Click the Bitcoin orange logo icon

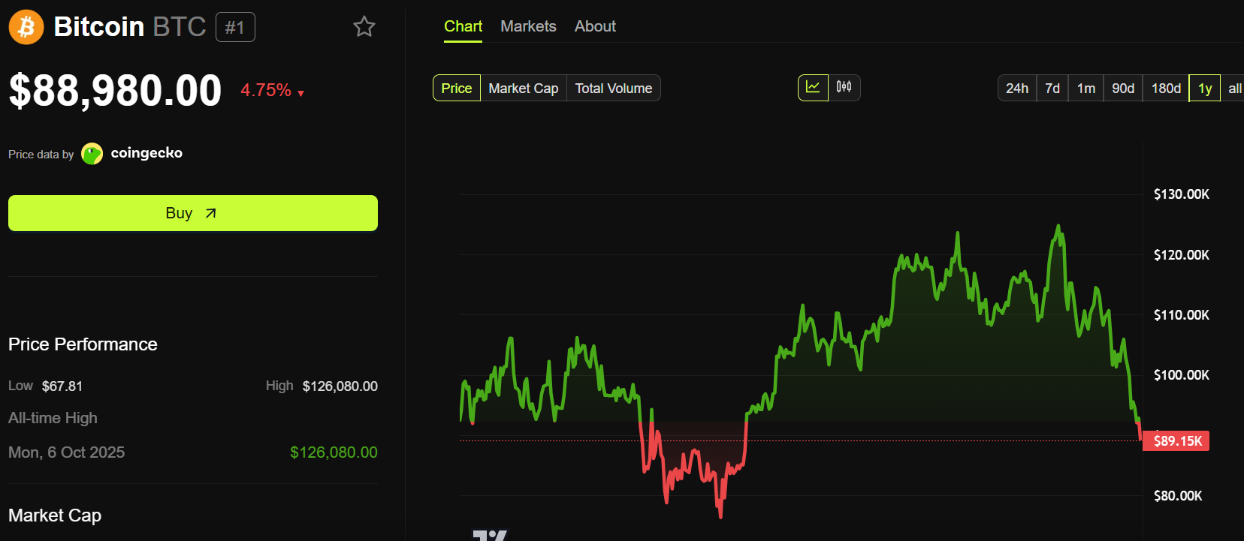26,27
